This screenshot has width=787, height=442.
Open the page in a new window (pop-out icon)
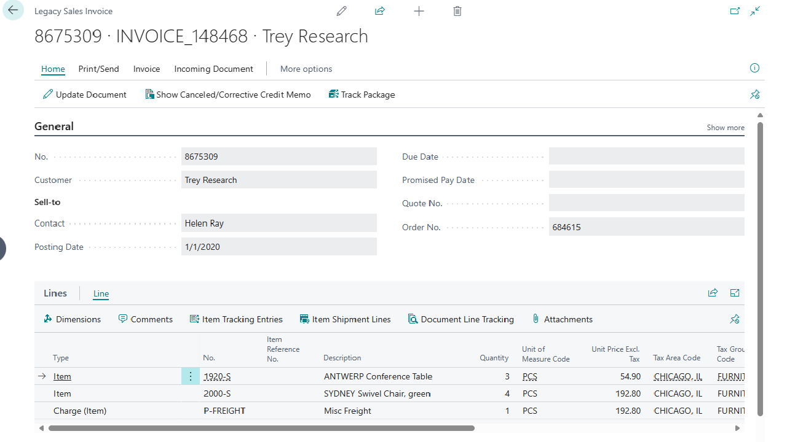point(735,11)
